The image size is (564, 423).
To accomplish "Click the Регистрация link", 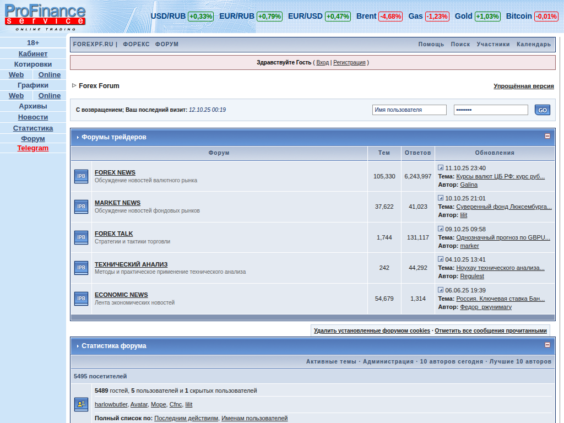I will point(349,63).
